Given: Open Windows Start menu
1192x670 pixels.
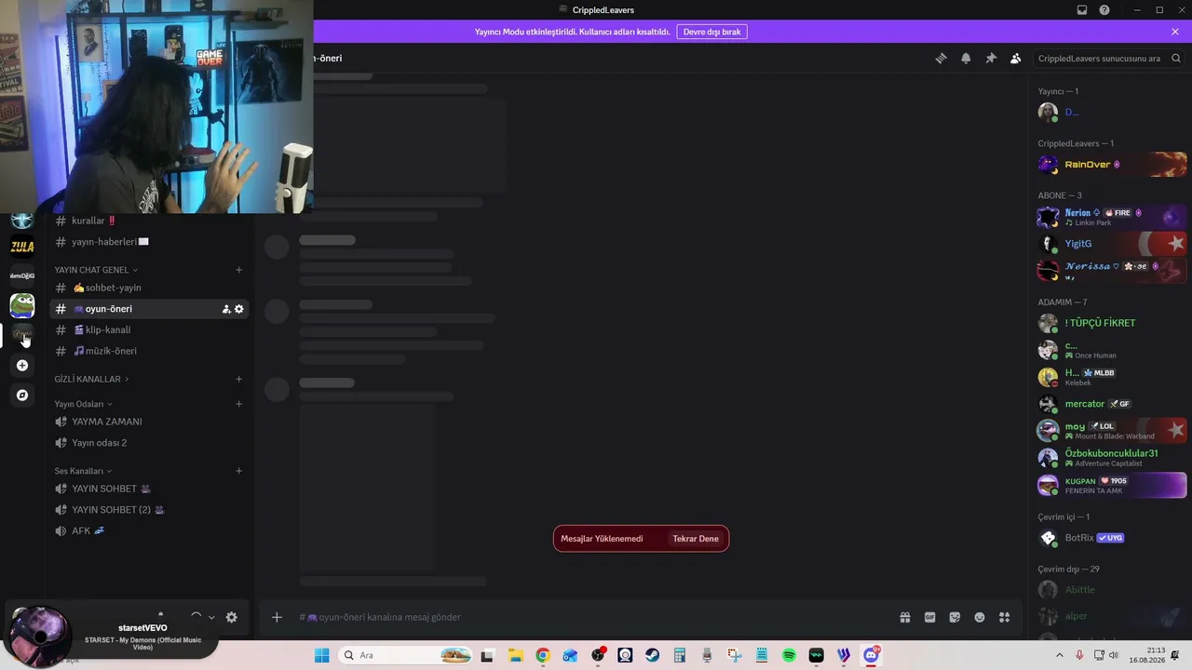Looking at the screenshot, I should point(322,655).
